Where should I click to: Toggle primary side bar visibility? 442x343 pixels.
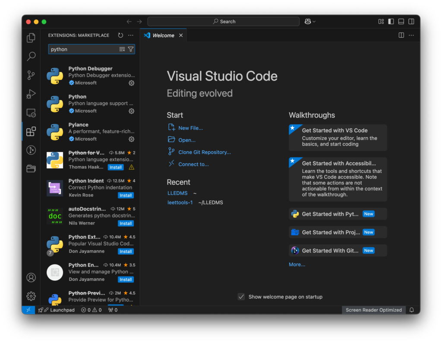391,22
